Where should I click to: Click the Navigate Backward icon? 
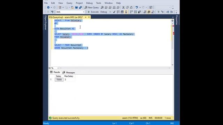pos(48,7)
